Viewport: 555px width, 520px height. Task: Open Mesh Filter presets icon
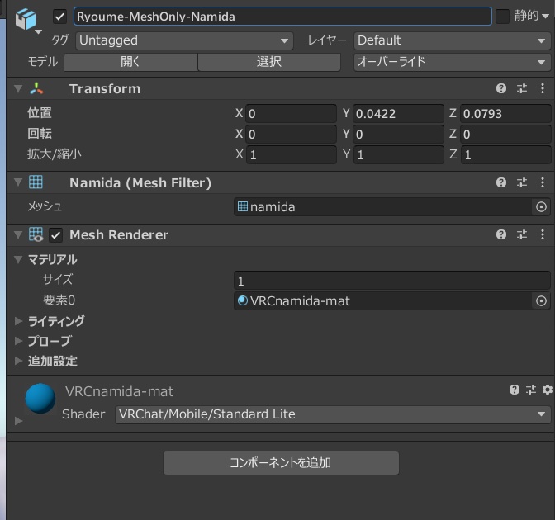coord(522,182)
